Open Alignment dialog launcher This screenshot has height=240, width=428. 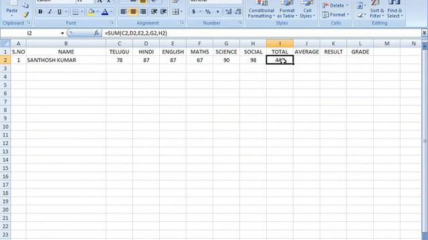click(183, 23)
